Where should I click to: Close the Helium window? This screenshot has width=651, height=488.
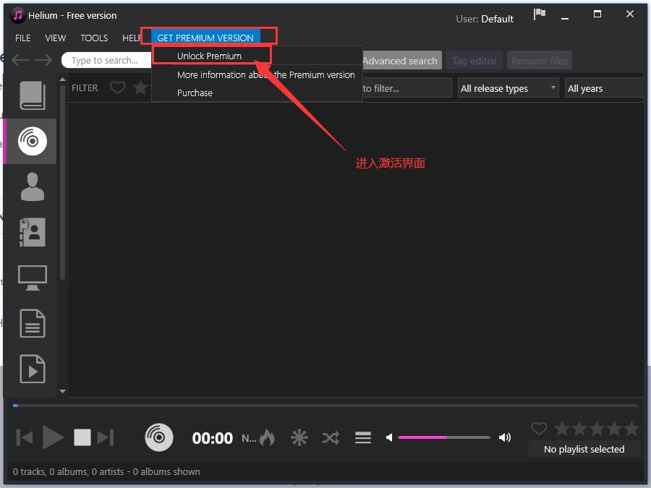click(x=630, y=14)
